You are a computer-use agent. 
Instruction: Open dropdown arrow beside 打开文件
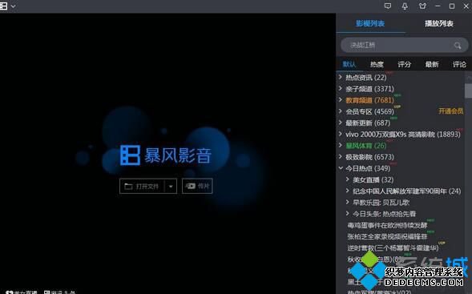(x=171, y=187)
